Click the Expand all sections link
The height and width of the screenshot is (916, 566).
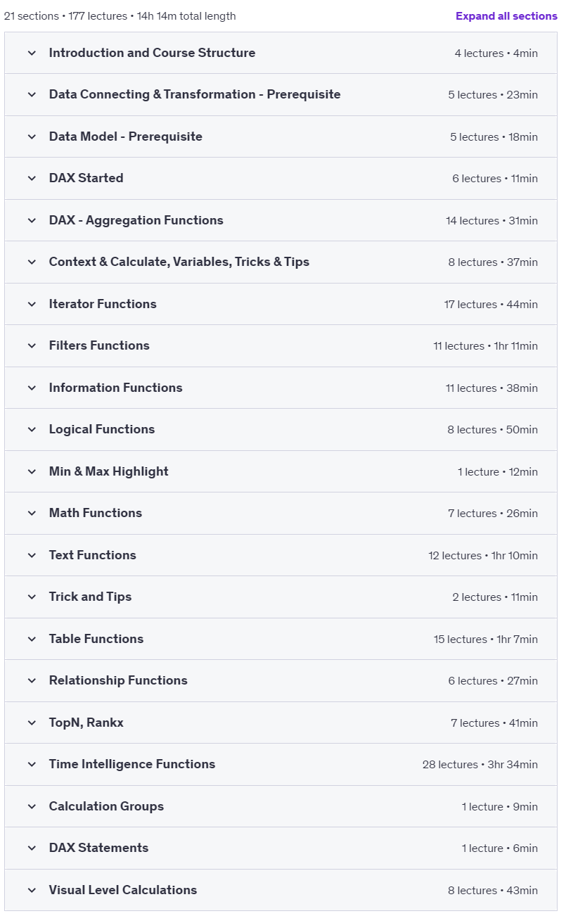click(506, 16)
